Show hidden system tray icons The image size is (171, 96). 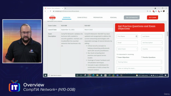[x=150, y=75]
